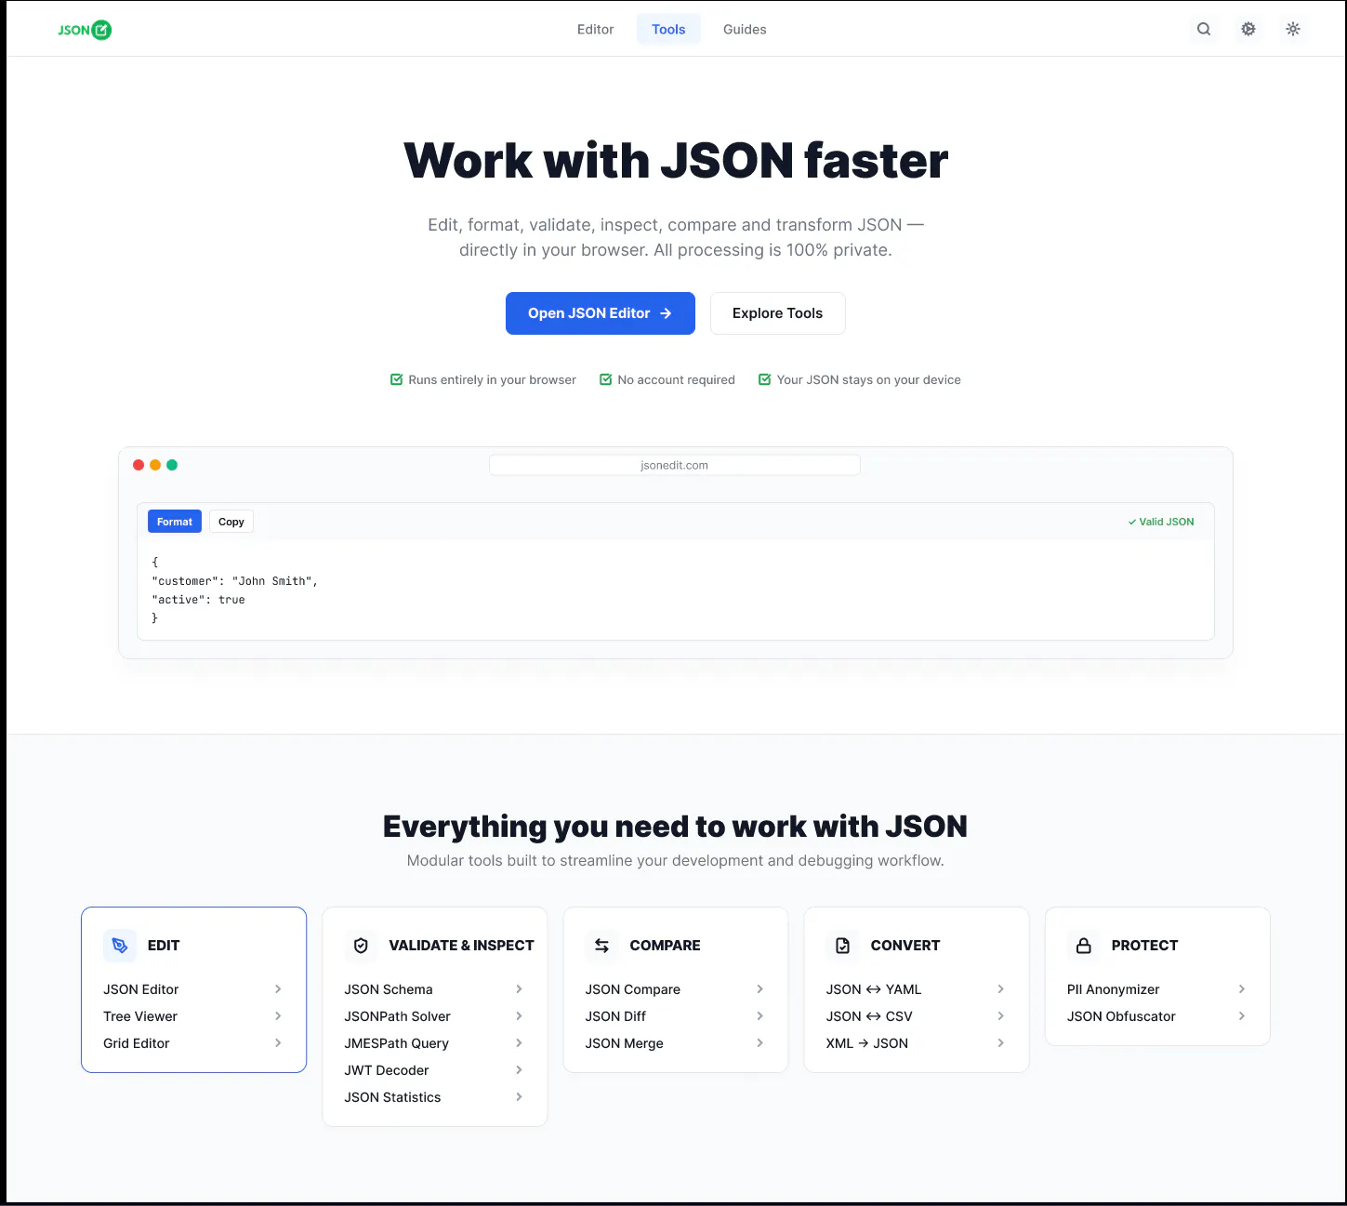Click the Compare arrows icon

click(601, 946)
